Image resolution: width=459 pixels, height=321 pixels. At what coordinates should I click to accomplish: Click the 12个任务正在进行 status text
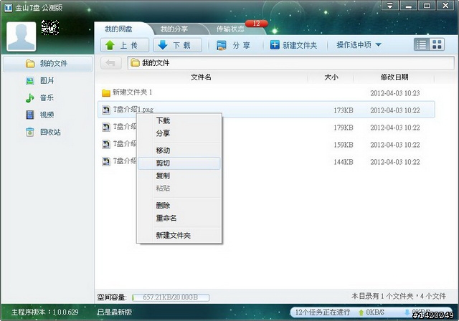323,312
